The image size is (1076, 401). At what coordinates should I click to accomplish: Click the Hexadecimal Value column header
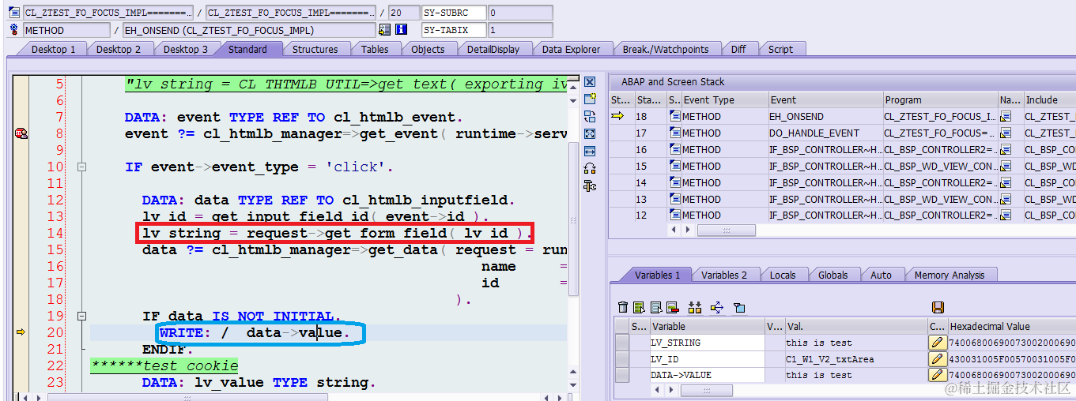point(1011,326)
